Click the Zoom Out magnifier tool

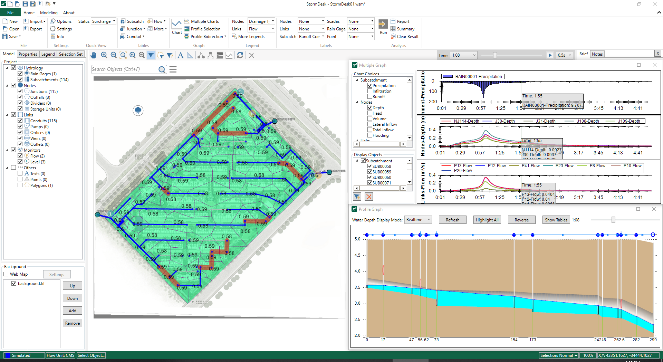[114, 55]
